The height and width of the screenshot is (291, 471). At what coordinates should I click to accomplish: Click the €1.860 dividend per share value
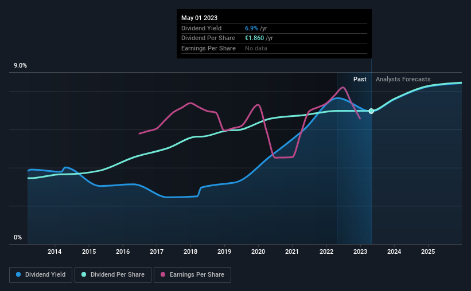254,38
